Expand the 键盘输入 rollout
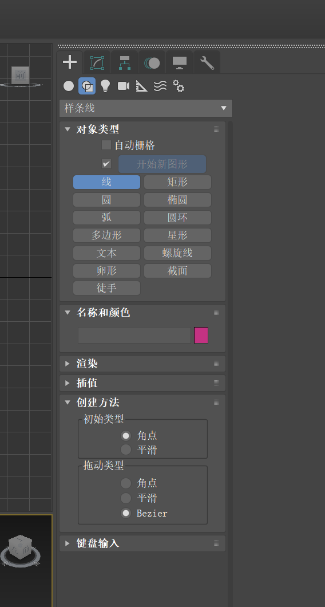The height and width of the screenshot is (607, 325). [x=142, y=543]
